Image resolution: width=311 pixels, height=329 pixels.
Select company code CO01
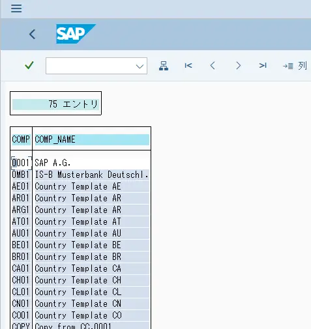(x=21, y=315)
